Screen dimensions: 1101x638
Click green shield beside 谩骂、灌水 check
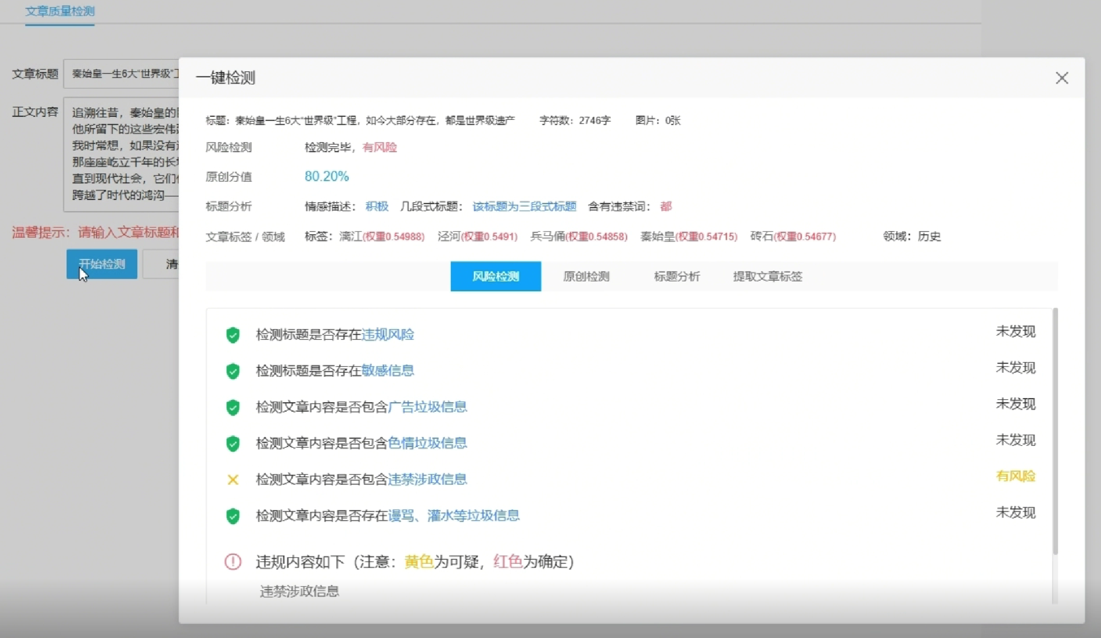233,515
